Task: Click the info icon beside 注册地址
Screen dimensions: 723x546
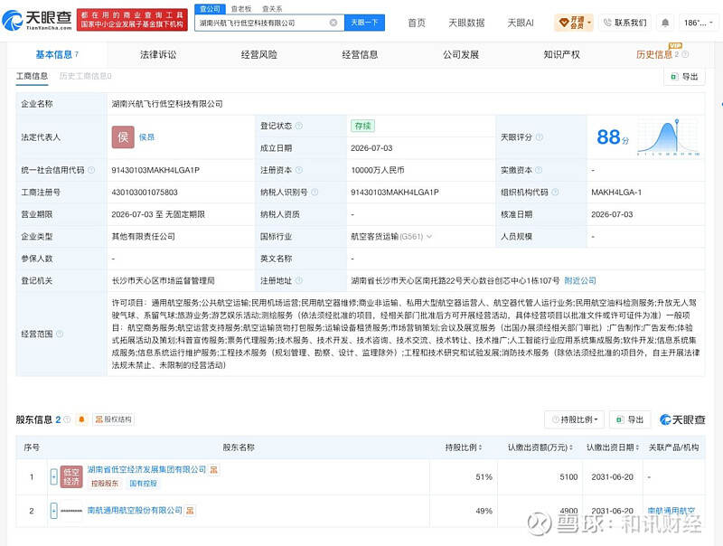Action: point(299,280)
